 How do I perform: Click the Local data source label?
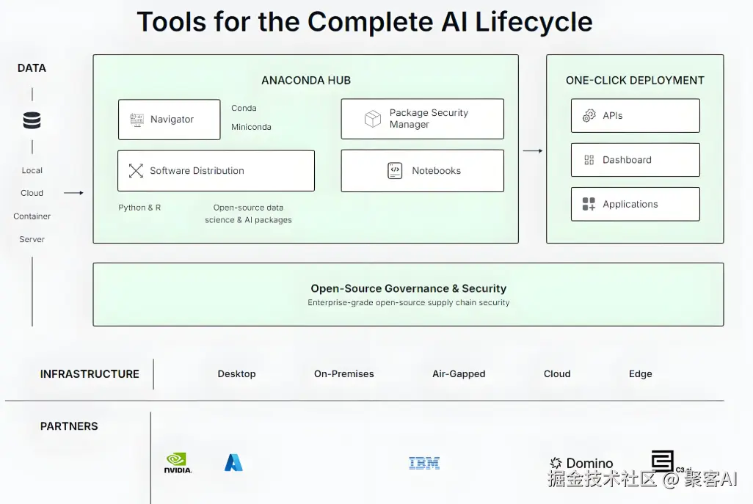point(32,170)
